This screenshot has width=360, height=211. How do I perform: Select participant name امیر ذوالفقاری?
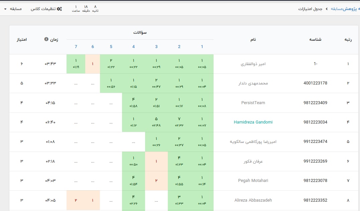pos(252,64)
